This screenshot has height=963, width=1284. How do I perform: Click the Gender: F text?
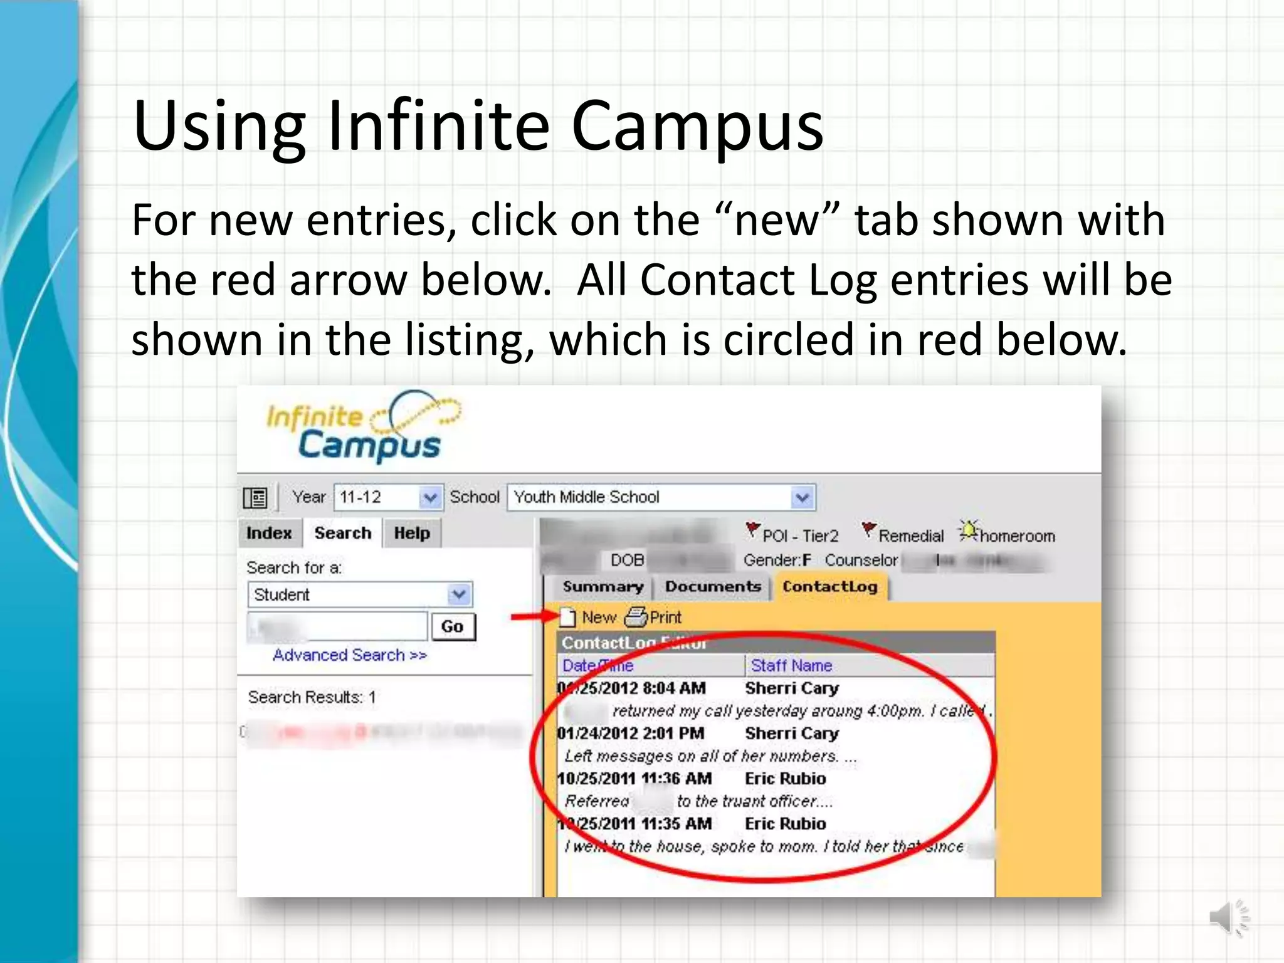(777, 560)
